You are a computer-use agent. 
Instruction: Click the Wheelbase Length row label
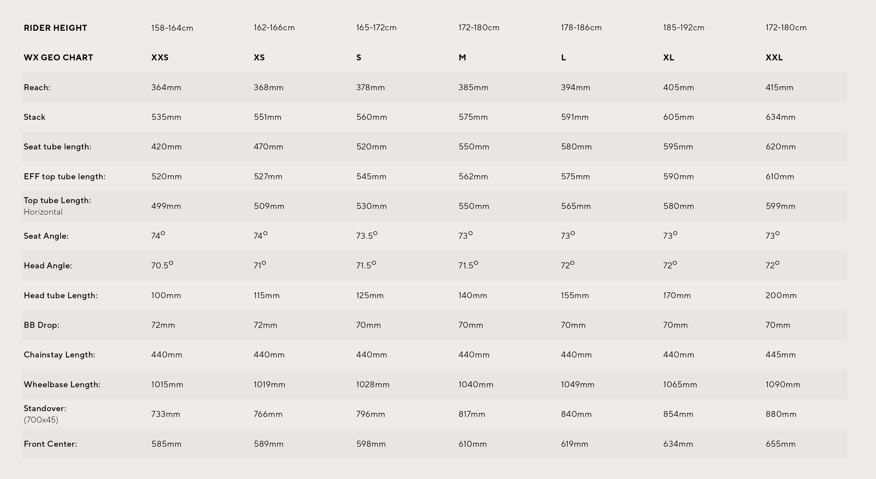point(62,385)
